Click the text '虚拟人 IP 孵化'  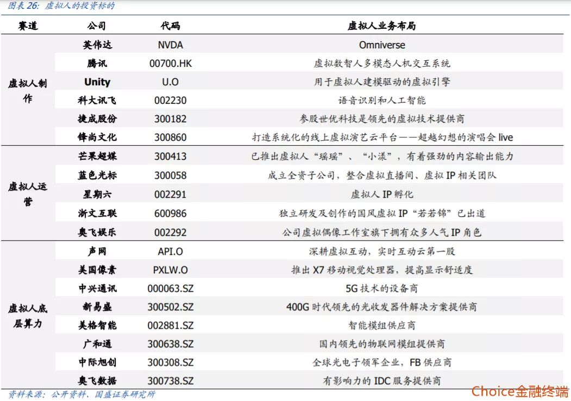pos(382,195)
